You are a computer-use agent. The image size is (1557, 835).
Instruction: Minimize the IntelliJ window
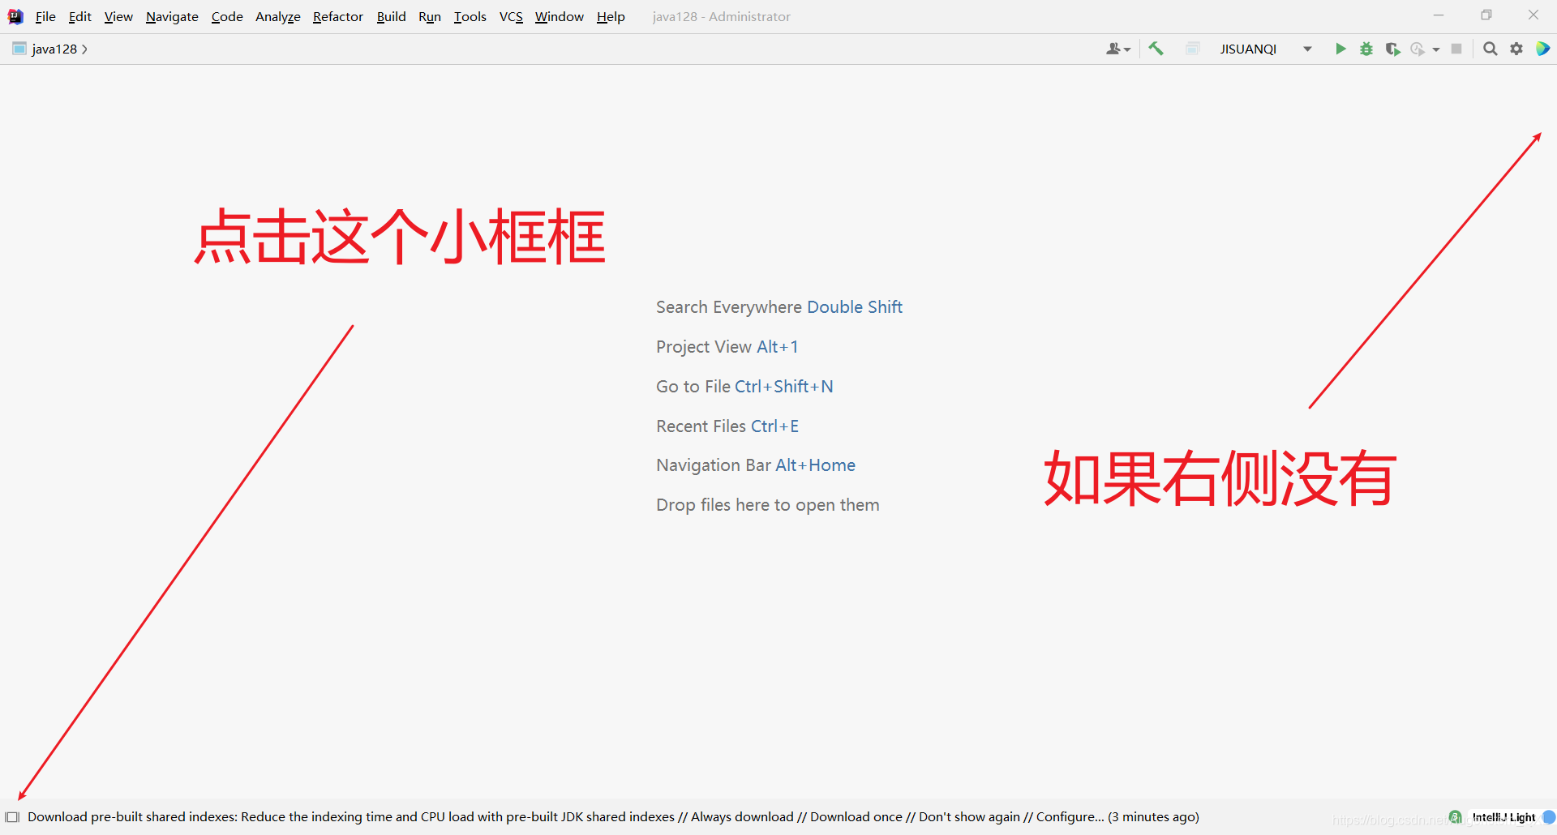click(1439, 15)
